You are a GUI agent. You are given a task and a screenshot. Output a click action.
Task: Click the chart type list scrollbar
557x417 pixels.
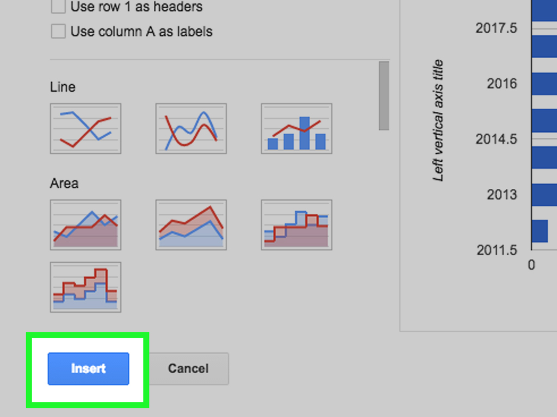pyautogui.click(x=383, y=96)
